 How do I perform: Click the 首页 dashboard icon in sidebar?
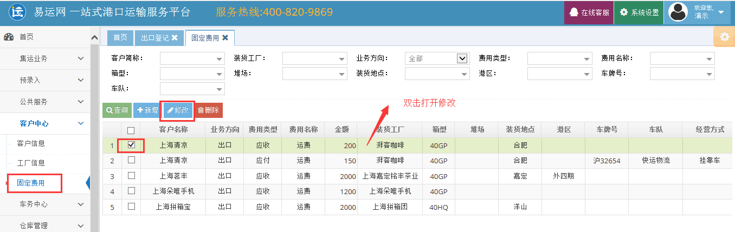tap(9, 37)
